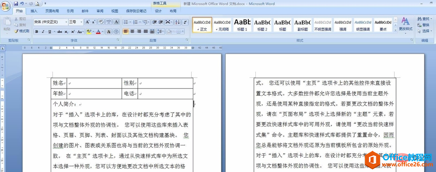
Task: Open 审阅 ribbon tab
Action: pyautogui.click(x=100, y=11)
